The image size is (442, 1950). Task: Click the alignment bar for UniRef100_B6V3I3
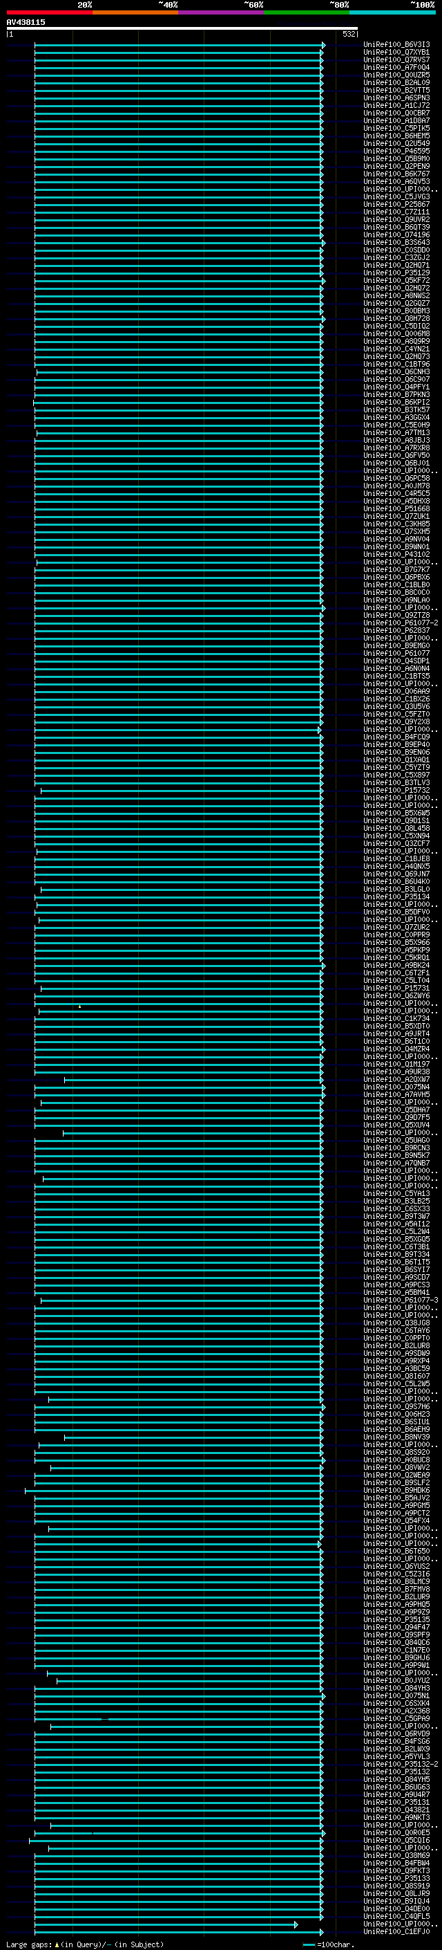pos(180,46)
